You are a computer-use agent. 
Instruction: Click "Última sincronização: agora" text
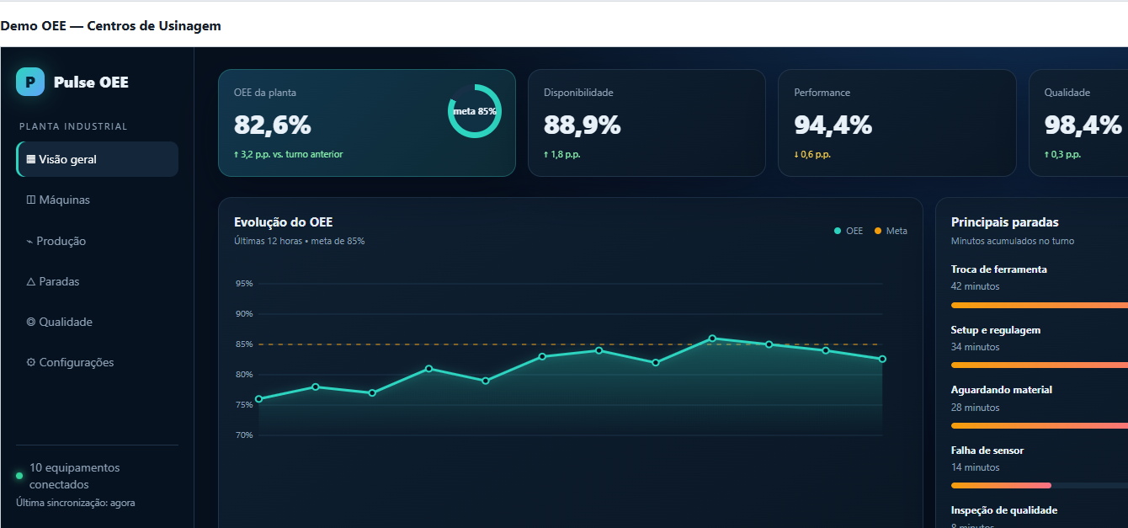pyautogui.click(x=76, y=503)
